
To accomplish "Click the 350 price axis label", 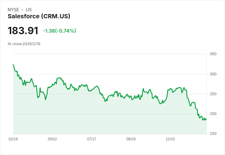I will (x=213, y=54).
